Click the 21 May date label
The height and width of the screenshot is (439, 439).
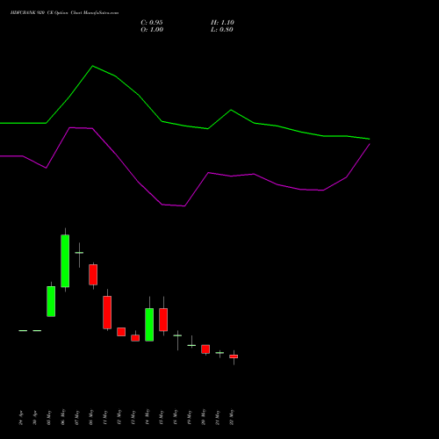tap(218, 417)
